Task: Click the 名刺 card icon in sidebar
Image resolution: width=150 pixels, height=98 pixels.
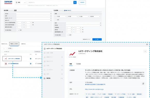Action: pos(44,66)
